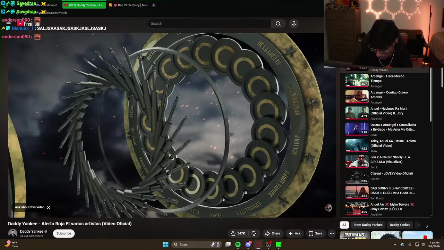
Task: Open Spotify from the taskbar
Action: [238, 244]
